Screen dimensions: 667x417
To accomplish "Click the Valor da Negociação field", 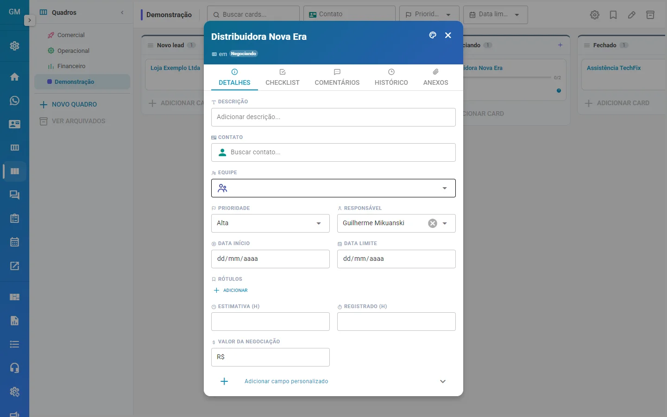I will [x=271, y=357].
